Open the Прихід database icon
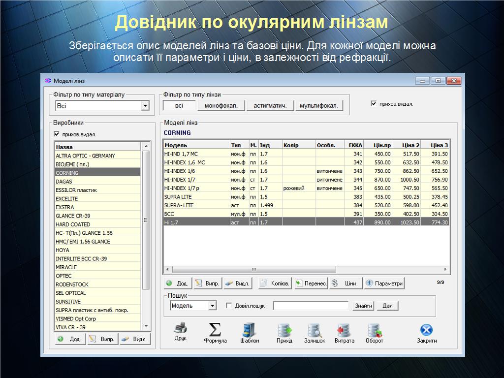Image resolution: width=504 pixels, height=378 pixels. (284, 330)
